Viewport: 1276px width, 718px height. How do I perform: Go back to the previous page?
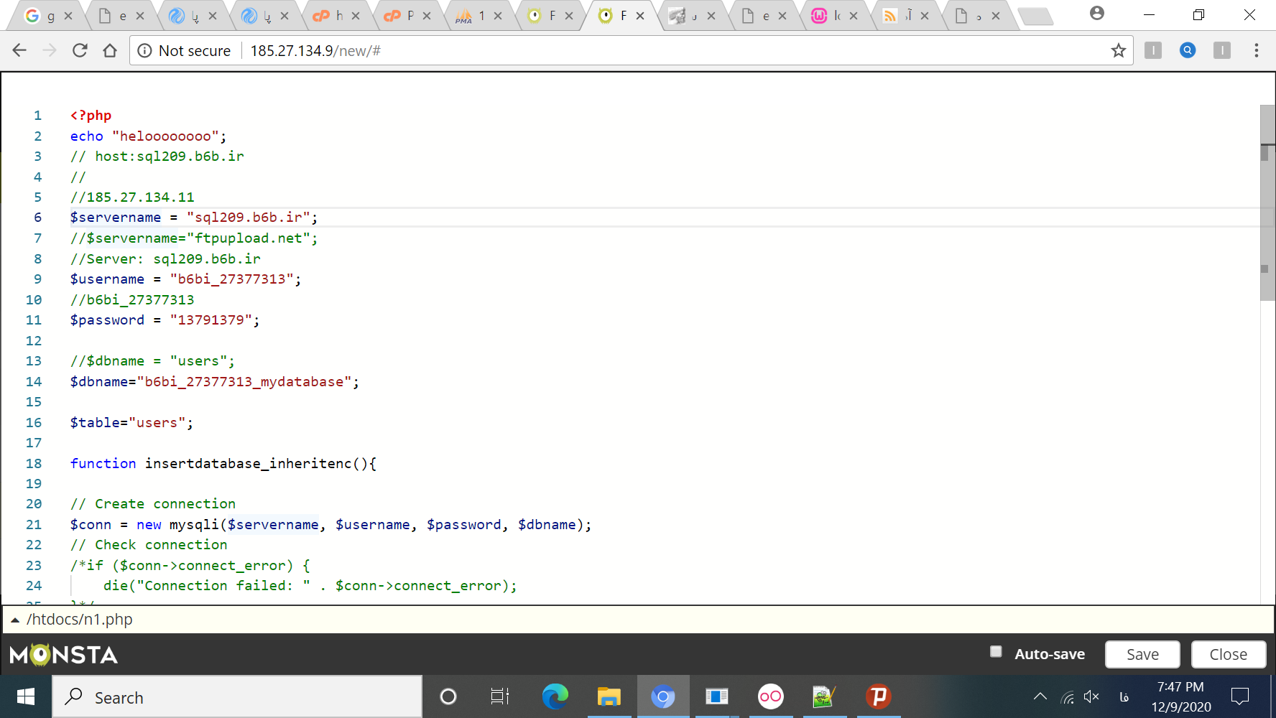point(19,50)
